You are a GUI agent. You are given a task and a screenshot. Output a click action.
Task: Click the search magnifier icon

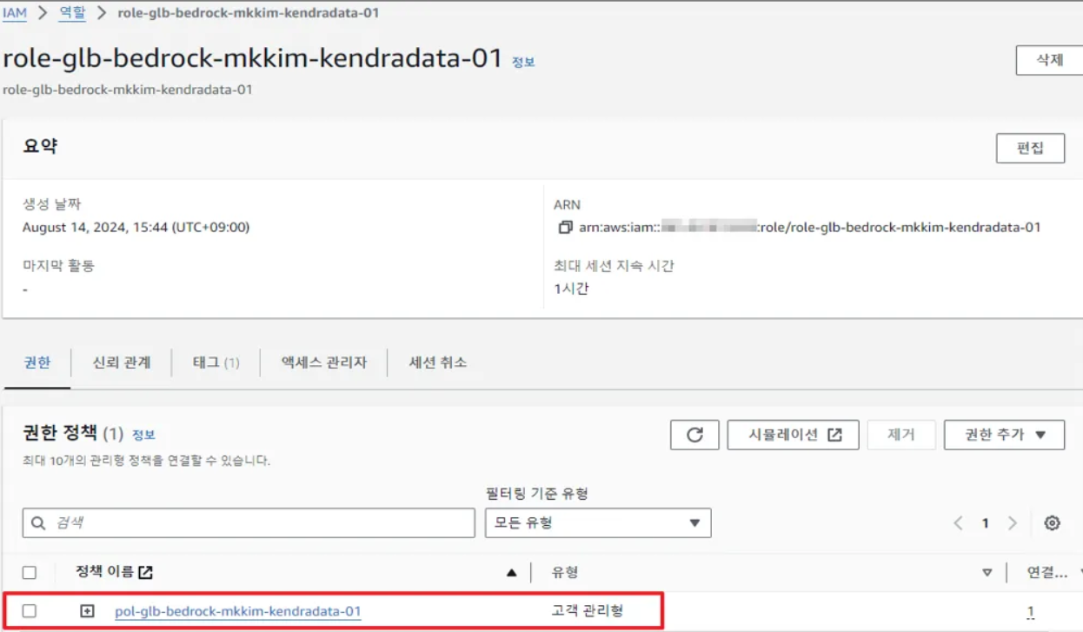pyautogui.click(x=37, y=523)
